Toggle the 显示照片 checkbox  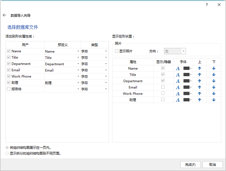click(x=117, y=51)
